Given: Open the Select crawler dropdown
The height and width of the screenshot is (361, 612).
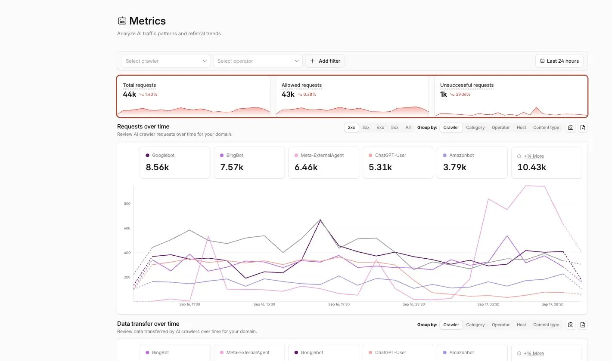Looking at the screenshot, I should [x=166, y=61].
